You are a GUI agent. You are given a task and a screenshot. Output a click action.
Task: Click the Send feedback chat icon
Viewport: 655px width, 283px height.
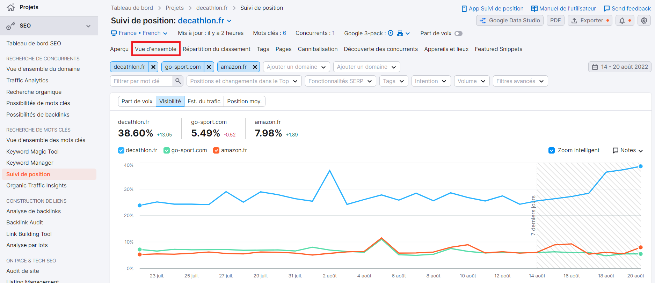pyautogui.click(x=607, y=8)
